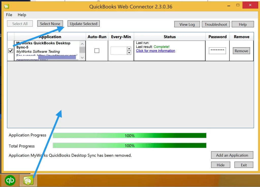Click for more information link
This screenshot has height=187, width=260.
coord(155,51)
